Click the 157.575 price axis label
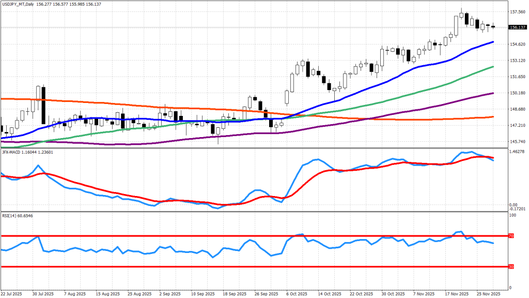This screenshot has width=529, height=298. point(517,11)
